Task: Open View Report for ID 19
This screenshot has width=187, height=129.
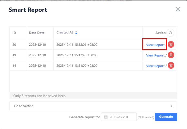Action: (x=155, y=55)
